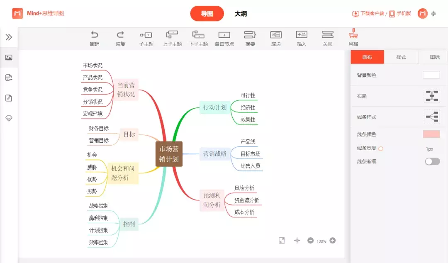
Task: Open the Insert (插入) tool
Action: (x=302, y=35)
